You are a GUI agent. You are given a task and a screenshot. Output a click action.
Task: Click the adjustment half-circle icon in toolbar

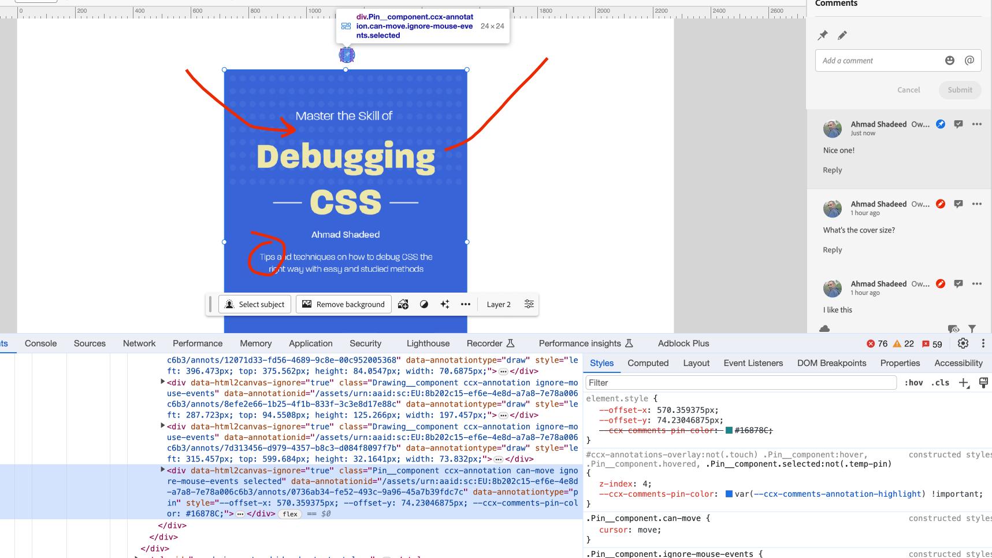click(424, 304)
